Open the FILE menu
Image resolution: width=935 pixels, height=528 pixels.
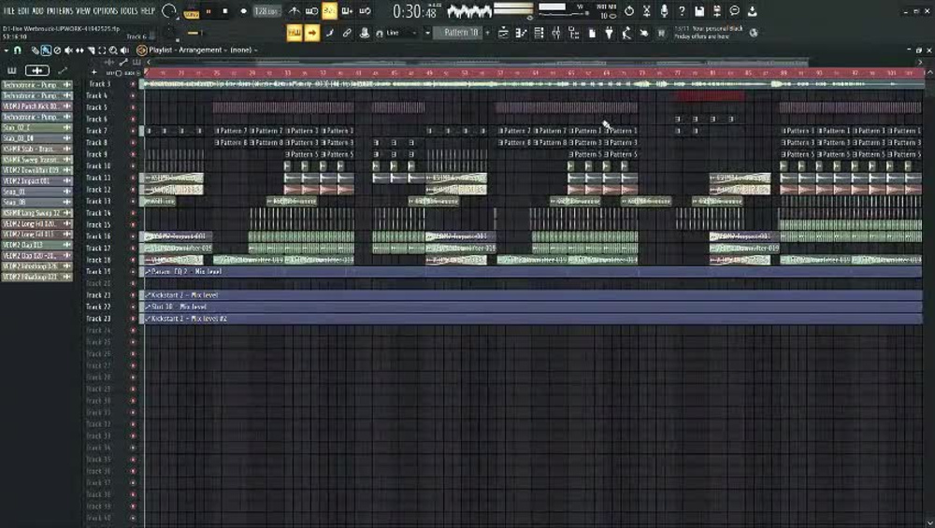tap(9, 10)
